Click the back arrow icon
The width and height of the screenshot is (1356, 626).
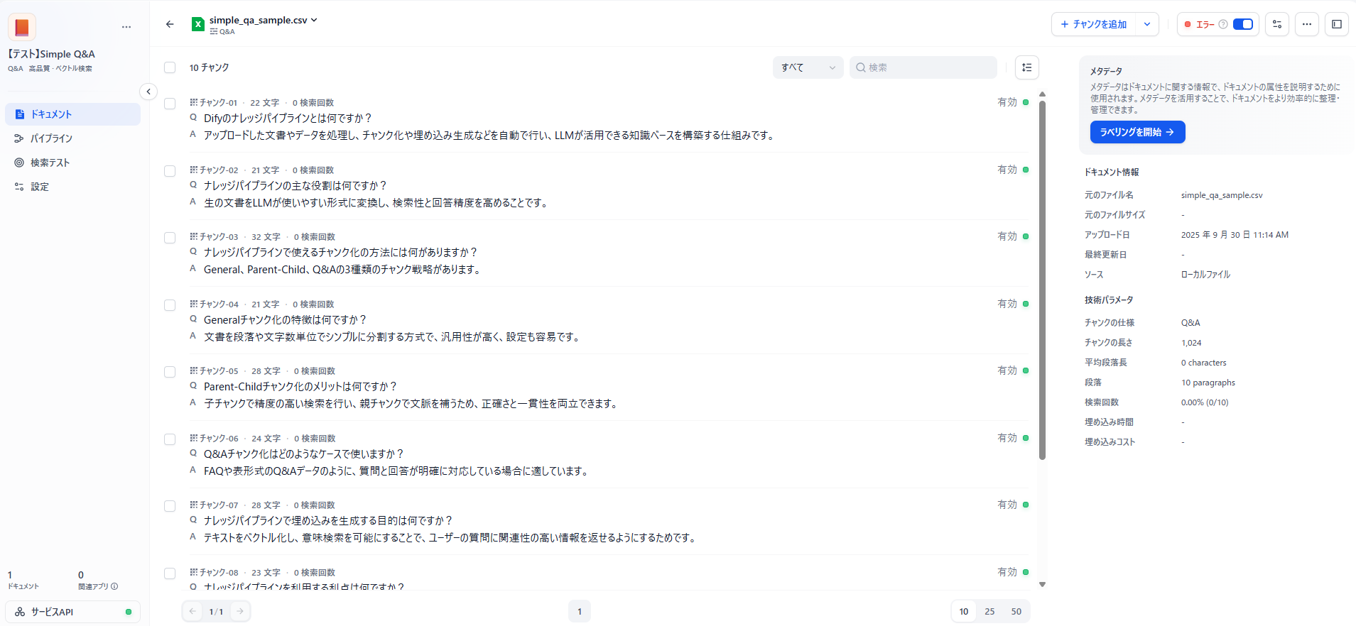pyautogui.click(x=170, y=24)
